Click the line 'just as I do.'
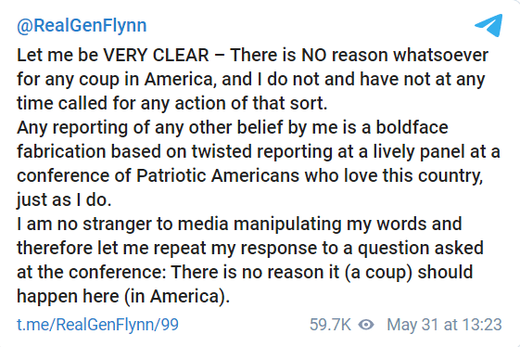The height and width of the screenshot is (347, 520). (x=64, y=199)
